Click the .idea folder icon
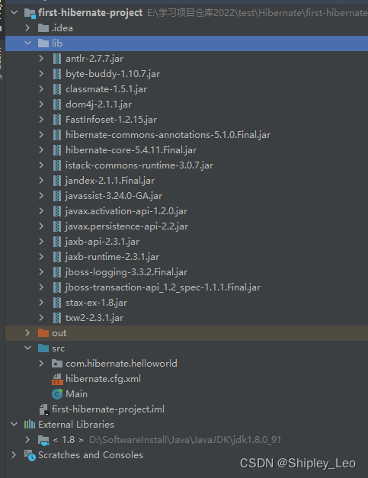The height and width of the screenshot is (478, 368). tap(43, 28)
